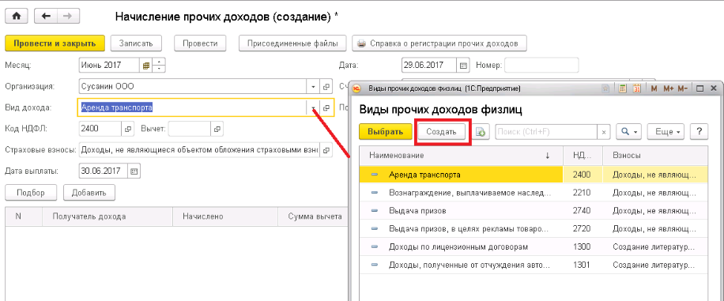
Task: Click M- memory button in title bar
Action: pos(683,88)
